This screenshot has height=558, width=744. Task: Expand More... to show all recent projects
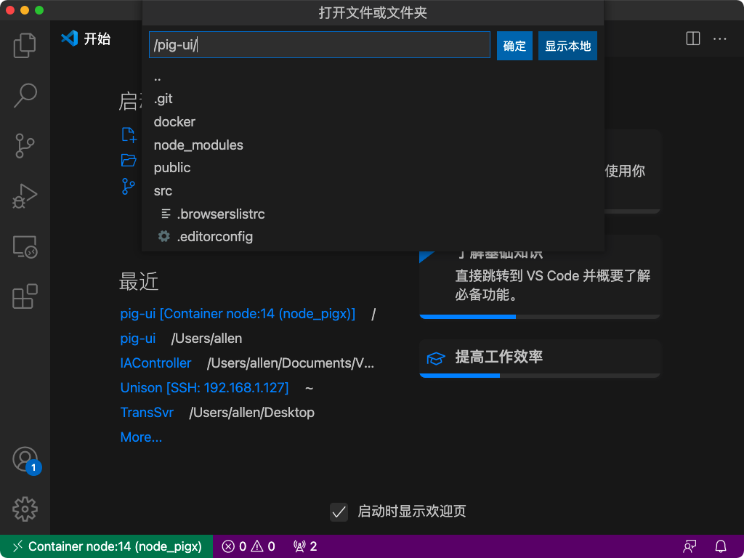point(141,437)
